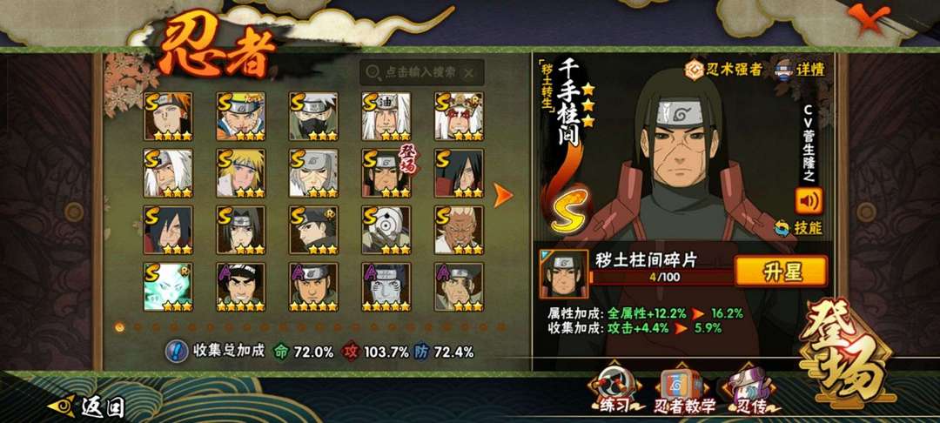Viewport: 940px width, 423px height.
Task: Open the 忍者教学 tutorial icon
Action: (685, 391)
